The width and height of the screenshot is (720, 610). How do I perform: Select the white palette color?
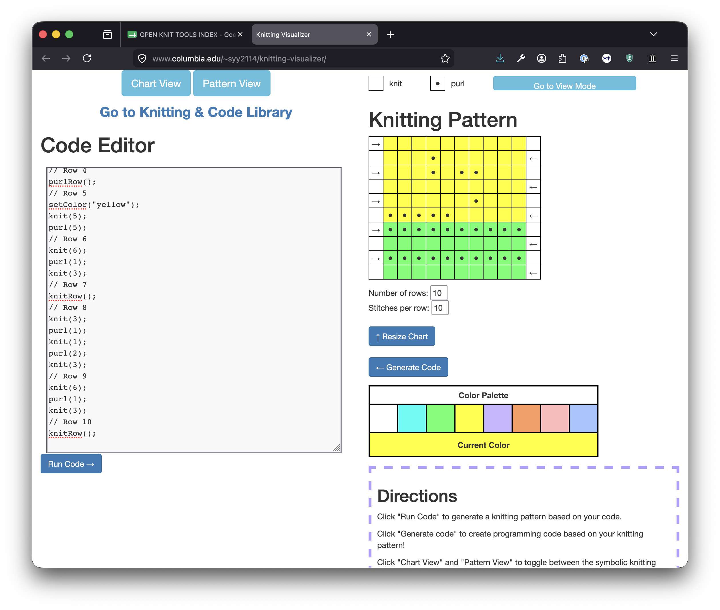pos(383,418)
